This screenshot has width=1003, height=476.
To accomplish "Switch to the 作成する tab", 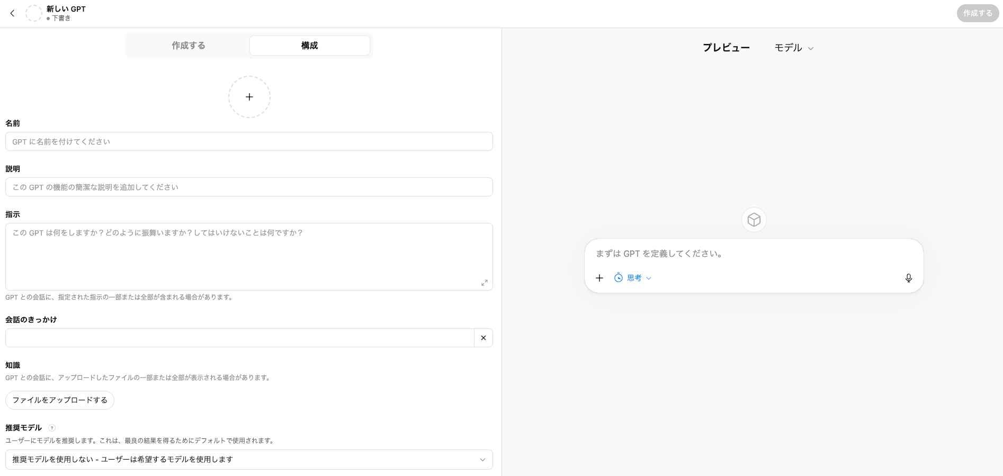I will (x=189, y=46).
